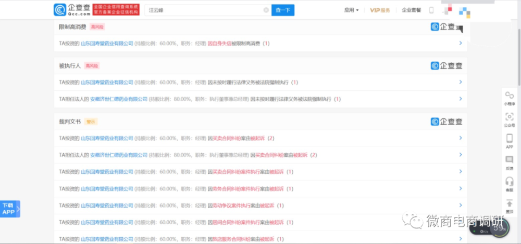This screenshot has width=521, height=244.
Task: Click the 59% performance monitor widget
Action: point(500,228)
